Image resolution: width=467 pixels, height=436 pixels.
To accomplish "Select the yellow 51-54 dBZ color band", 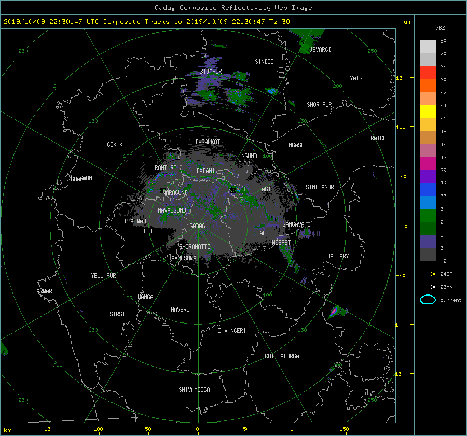I will (428, 111).
